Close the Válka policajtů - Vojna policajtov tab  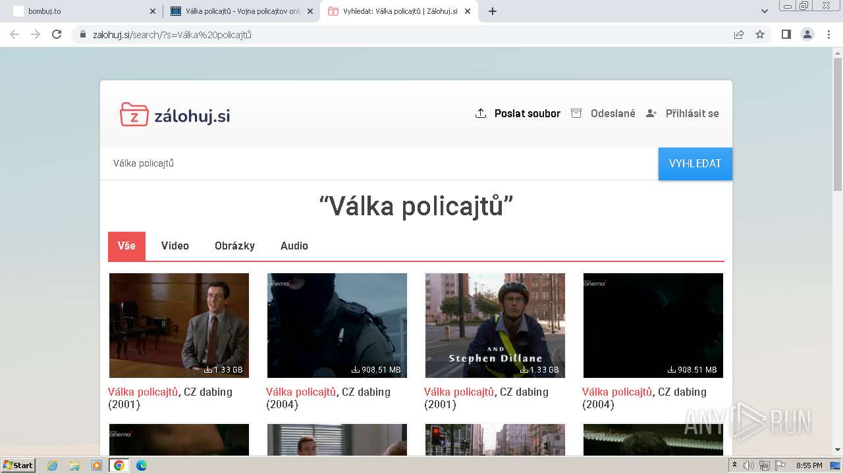310,11
